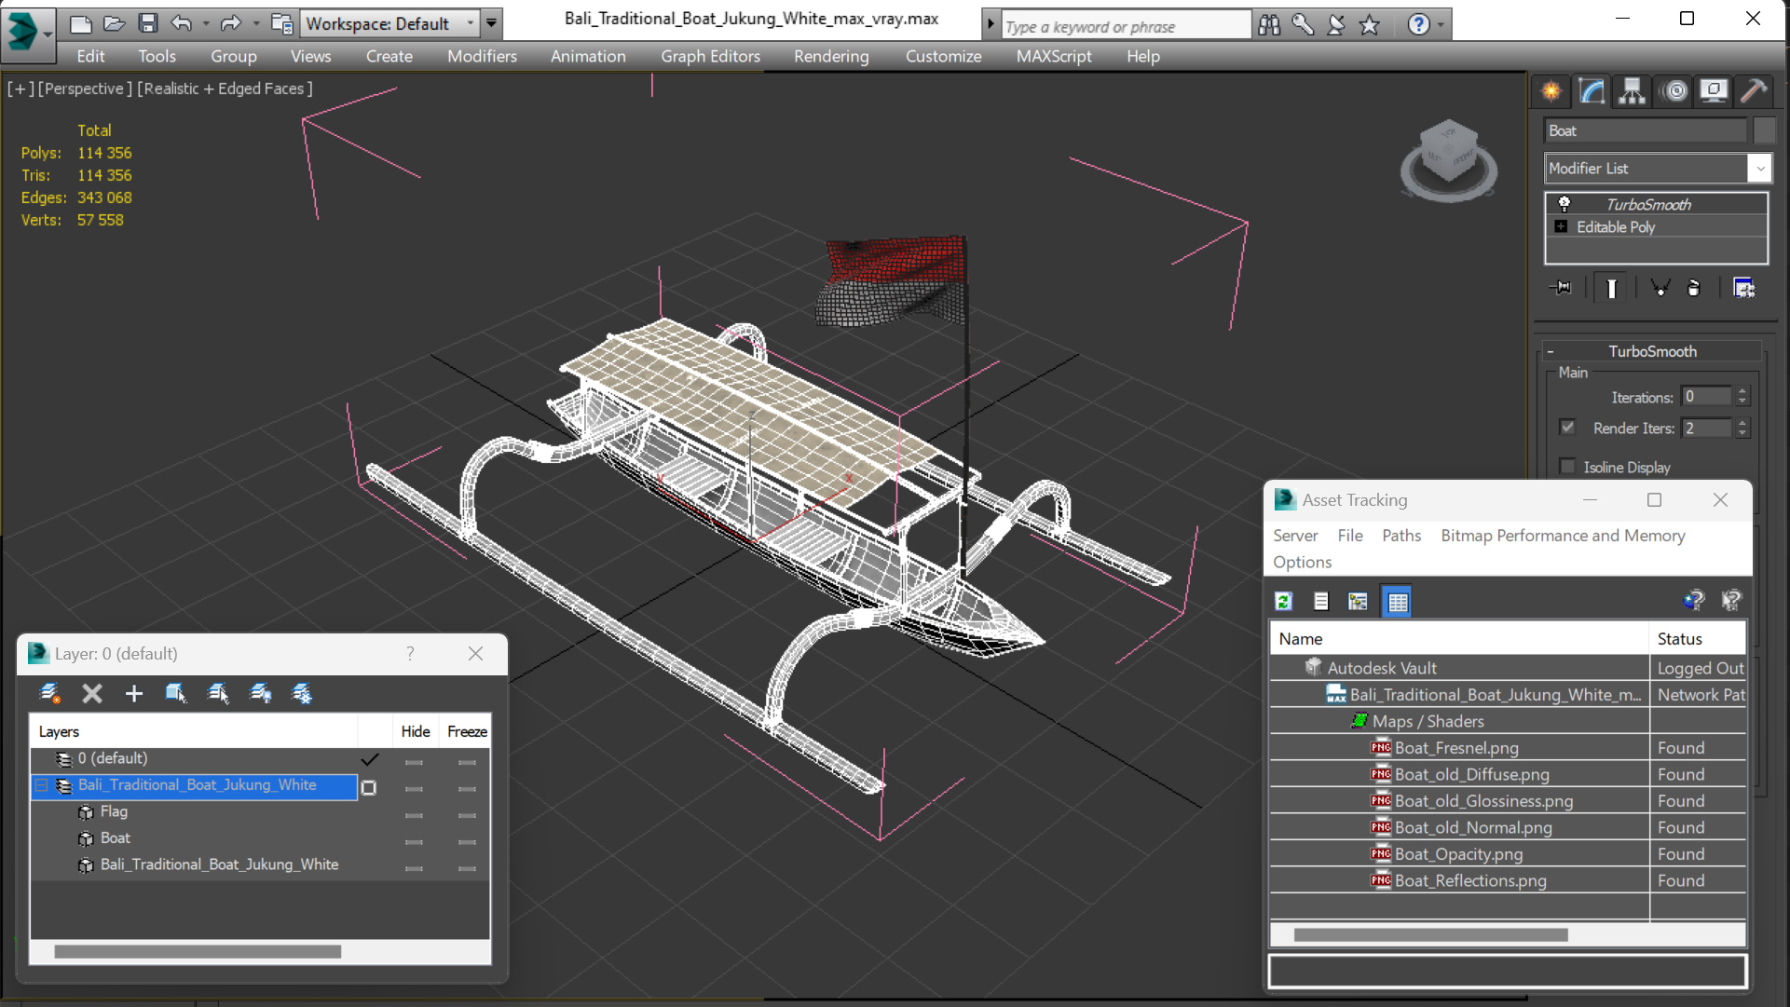Open the Utilities hammer panel tab
This screenshot has height=1007, width=1790.
1753,91
